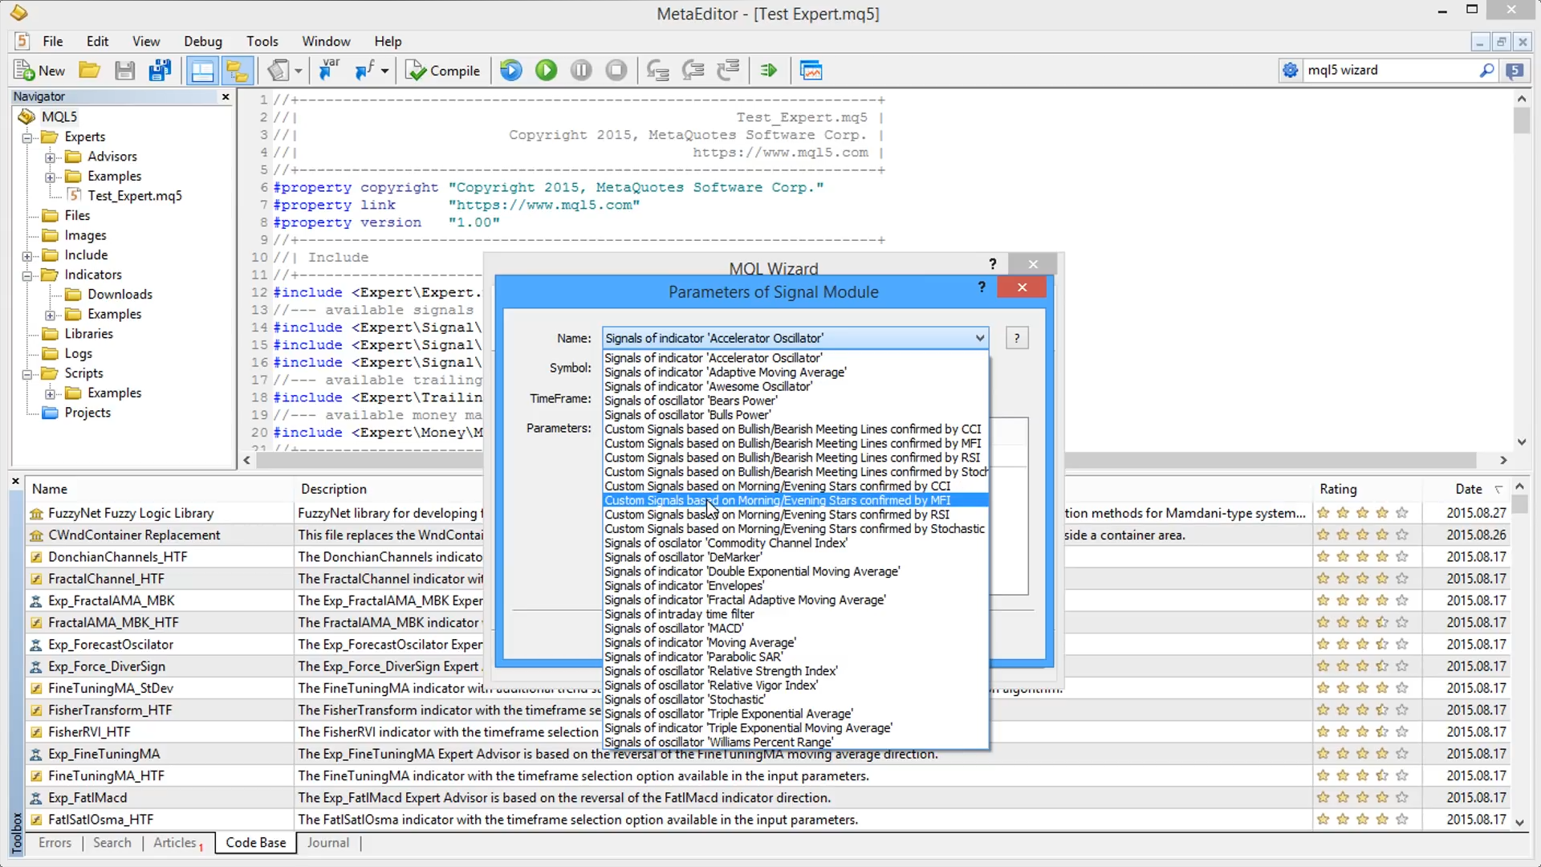Switch to the Search tab
Screen dimensions: 1541x867
pyautogui.click(x=112, y=843)
